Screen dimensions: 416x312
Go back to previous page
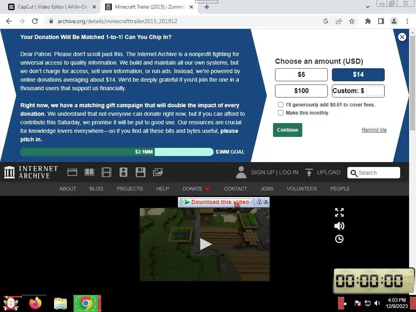point(9,21)
